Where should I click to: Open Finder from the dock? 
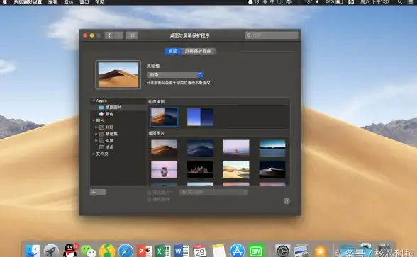tap(33, 251)
